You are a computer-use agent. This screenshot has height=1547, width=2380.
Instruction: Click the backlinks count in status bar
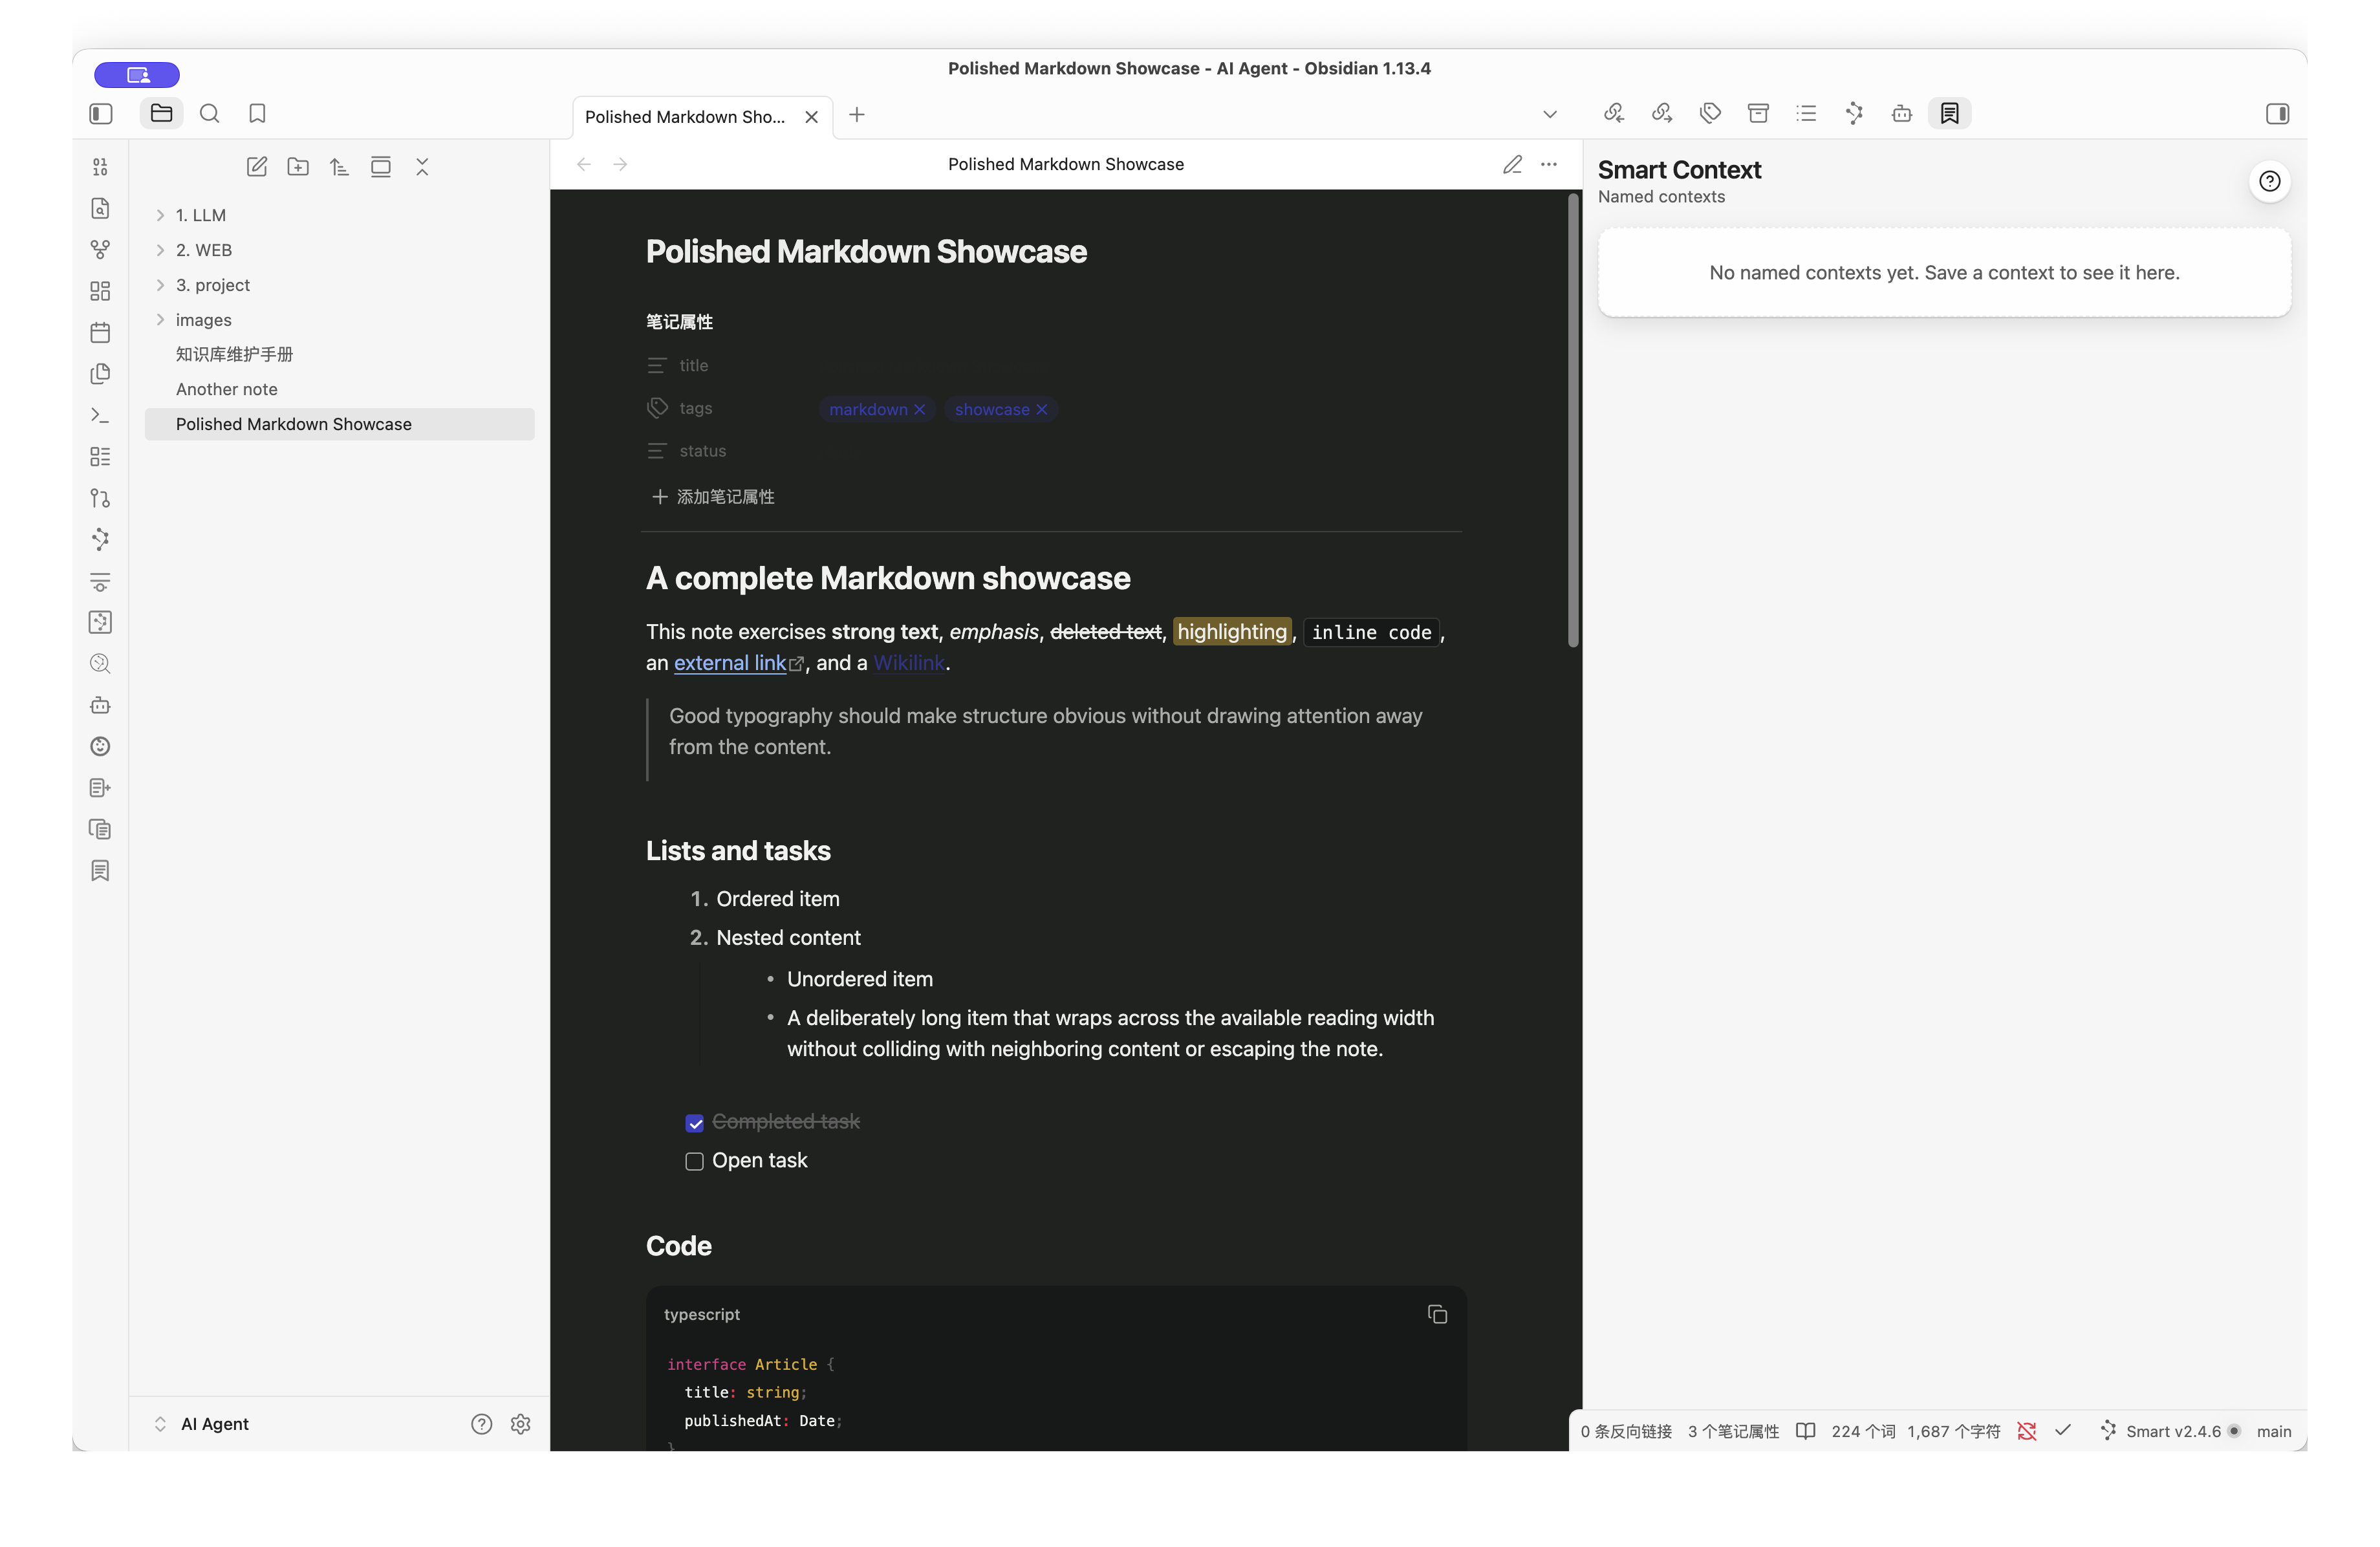1626,1431
